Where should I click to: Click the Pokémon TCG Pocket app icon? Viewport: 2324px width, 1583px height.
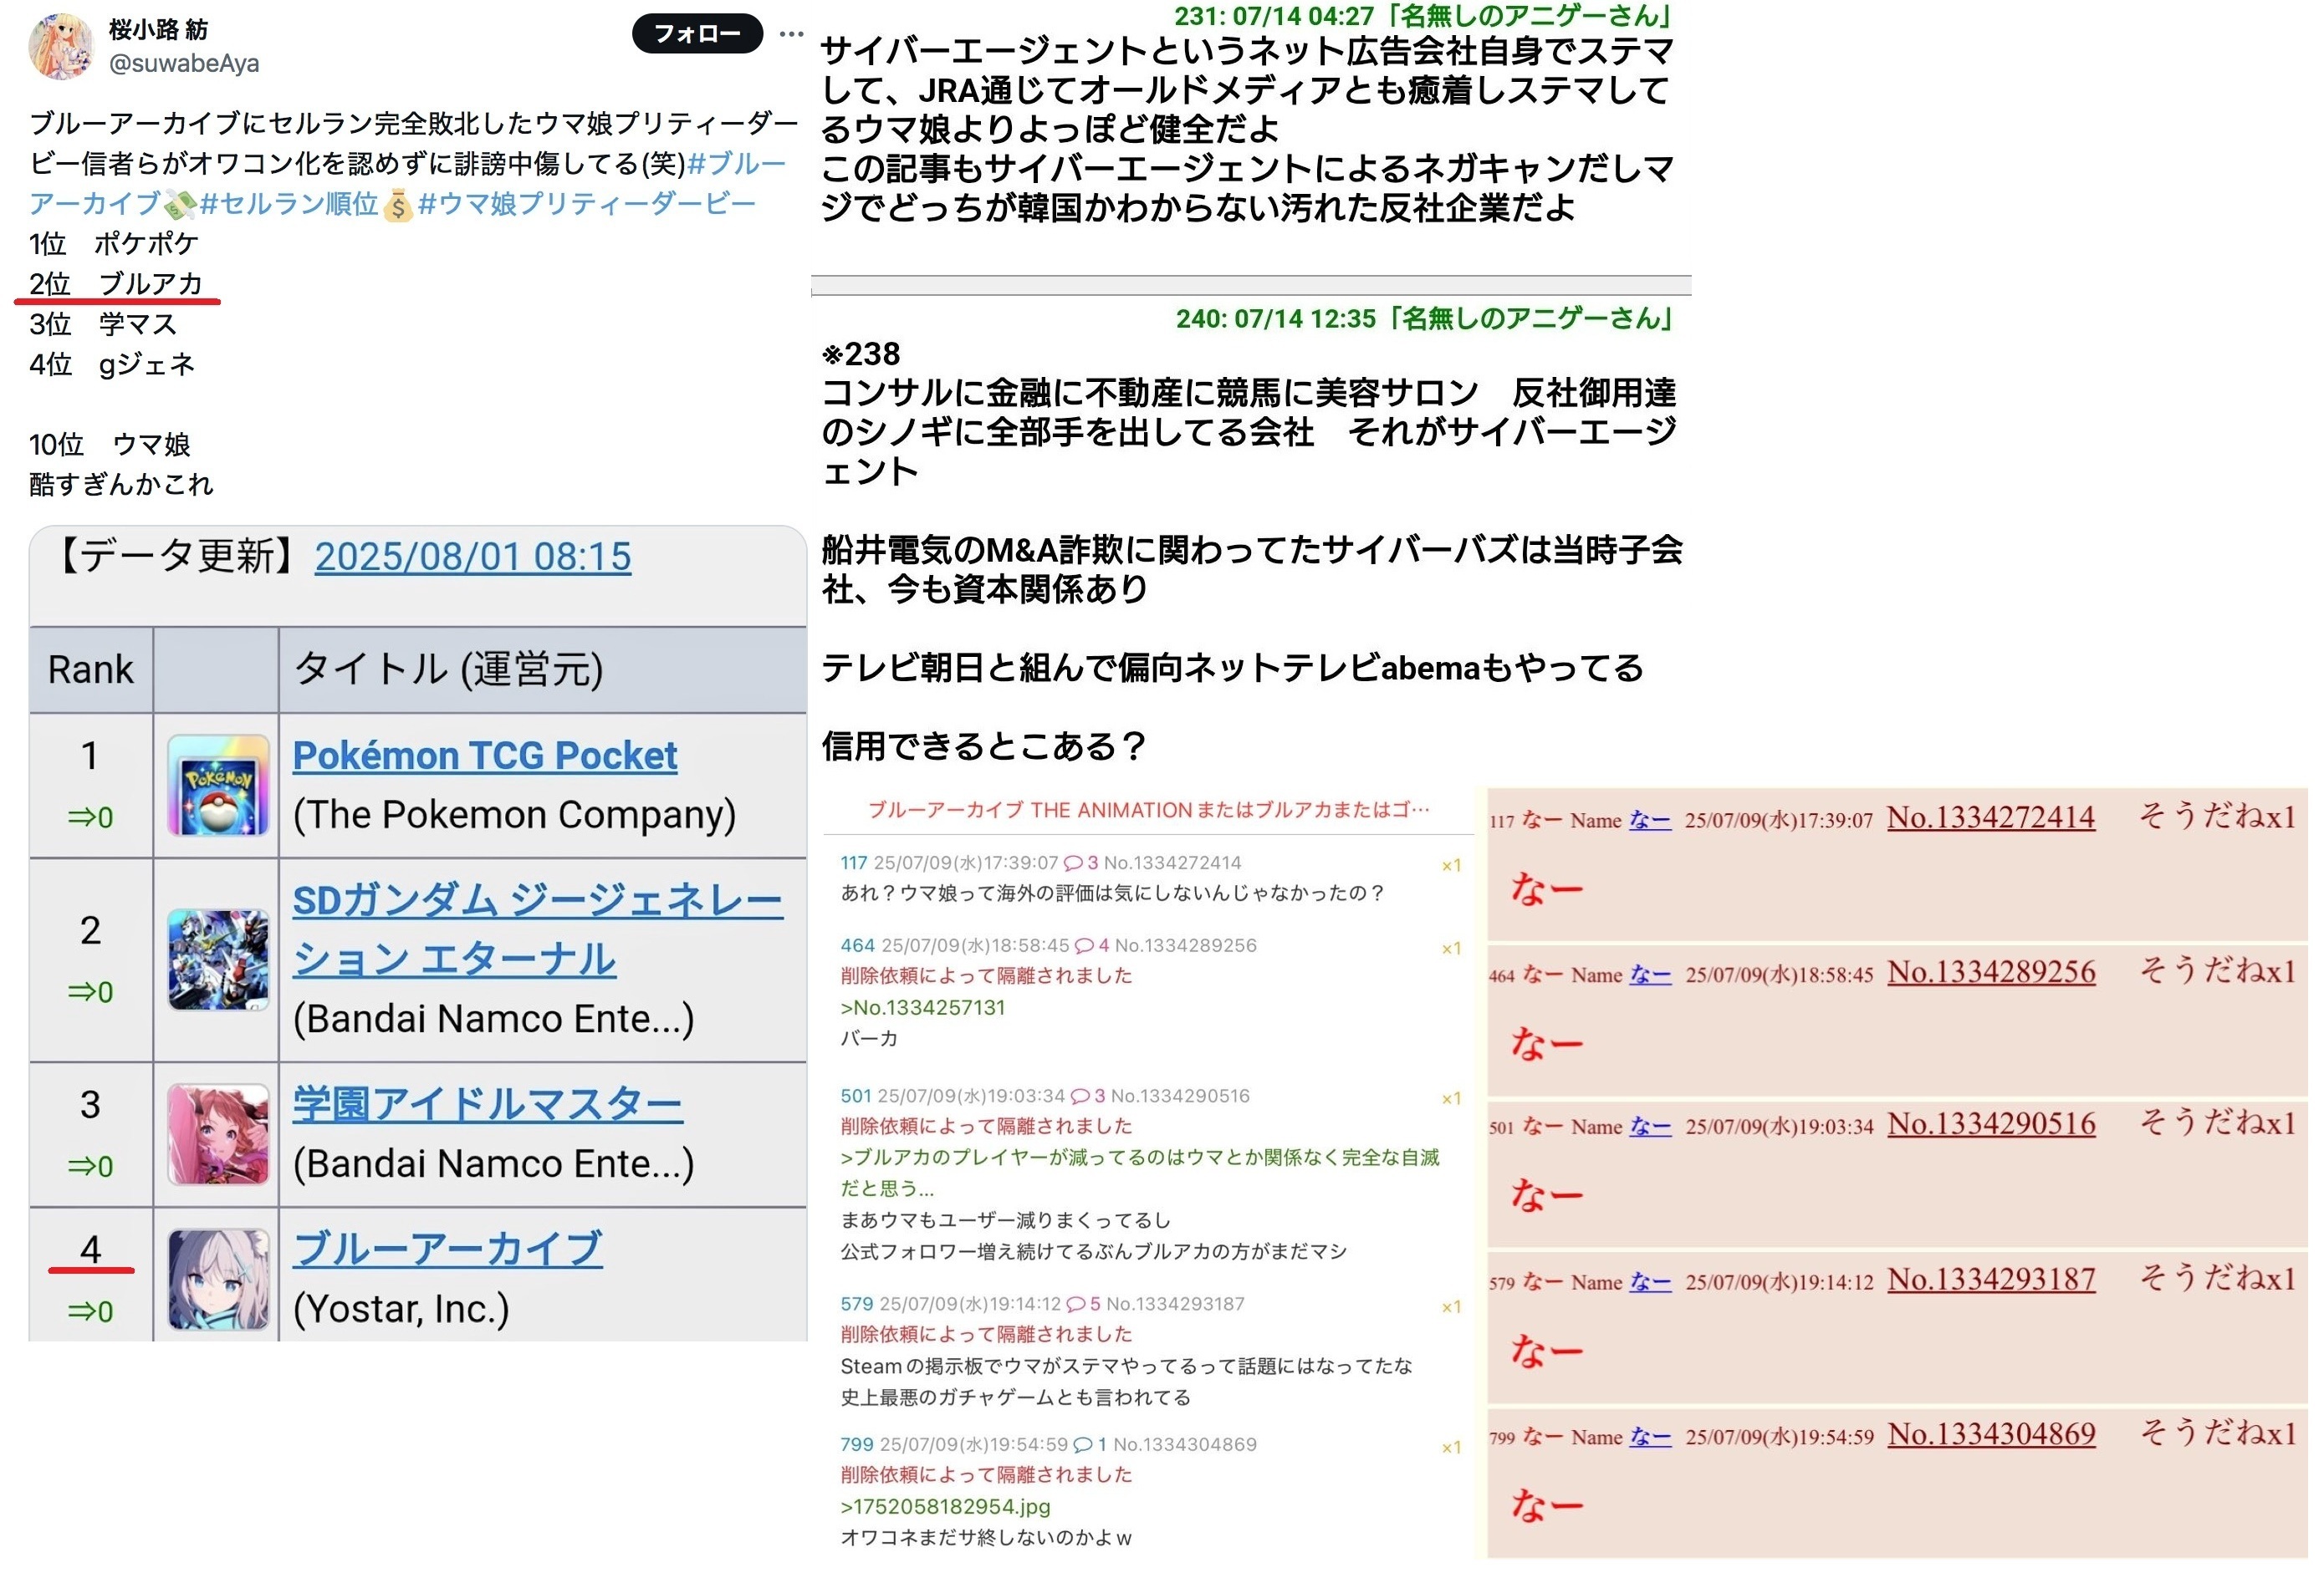[218, 786]
